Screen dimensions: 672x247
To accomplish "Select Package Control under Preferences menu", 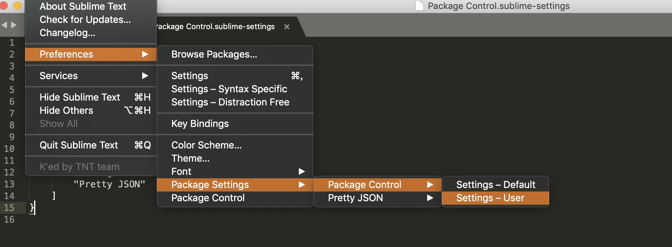I will tap(235, 198).
